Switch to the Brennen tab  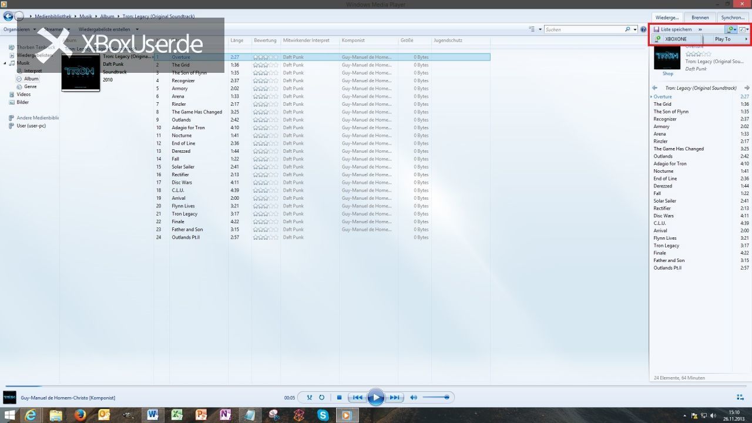[700, 18]
